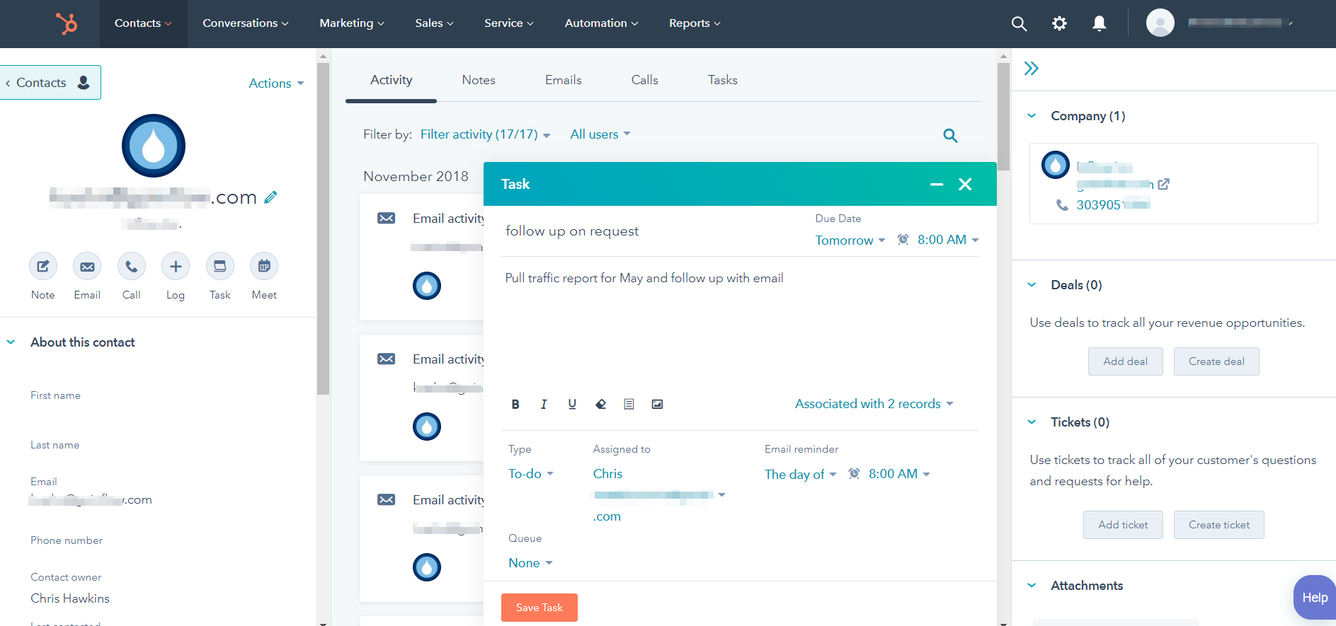Toggle bold formatting in task editor

(x=515, y=405)
